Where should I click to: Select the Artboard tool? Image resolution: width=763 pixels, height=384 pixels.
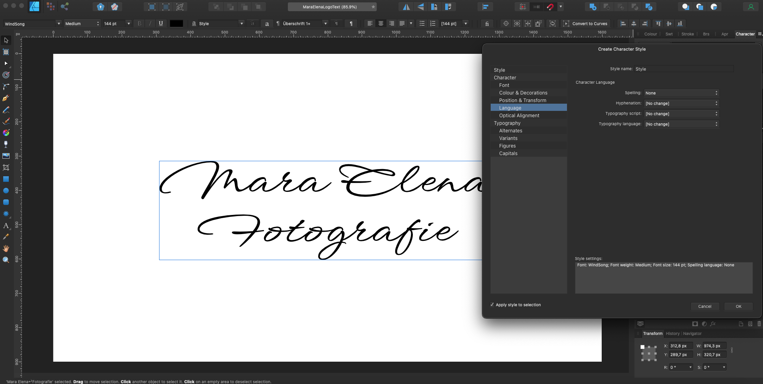(x=6, y=52)
